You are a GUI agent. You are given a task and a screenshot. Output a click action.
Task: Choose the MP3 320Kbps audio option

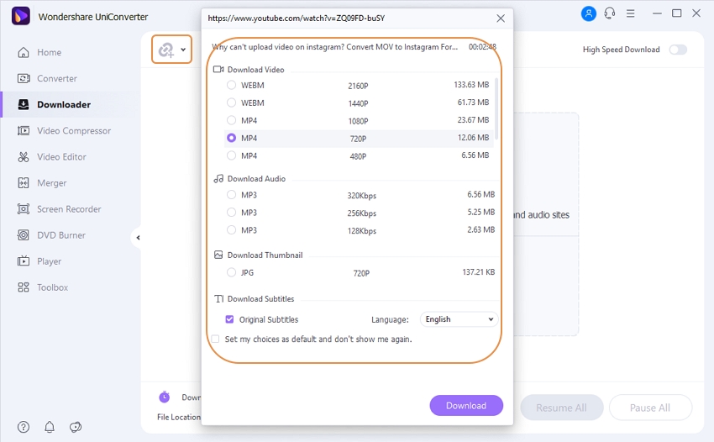coord(231,195)
